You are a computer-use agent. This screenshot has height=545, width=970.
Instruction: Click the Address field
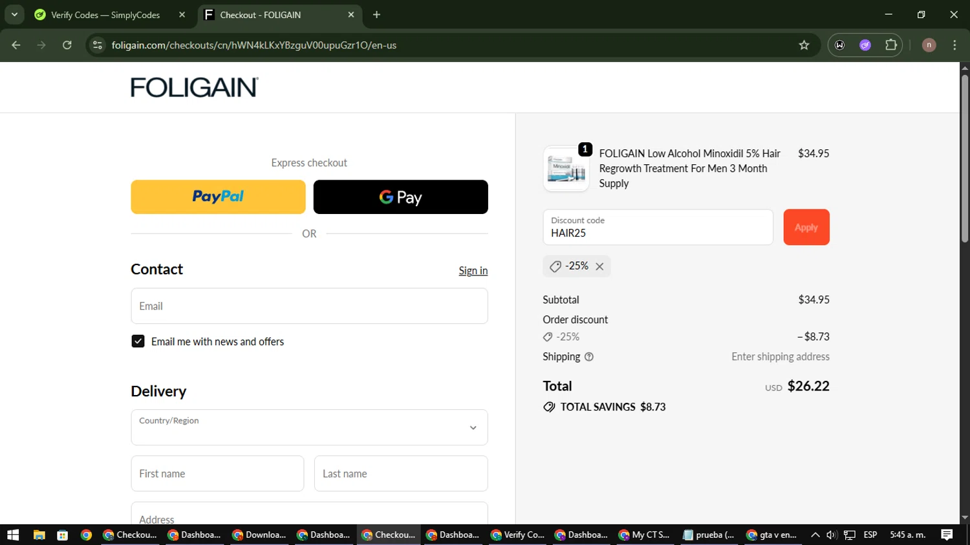point(309,513)
